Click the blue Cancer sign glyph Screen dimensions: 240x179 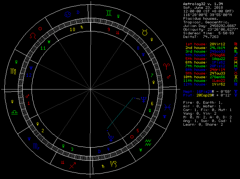coord(68,14)
